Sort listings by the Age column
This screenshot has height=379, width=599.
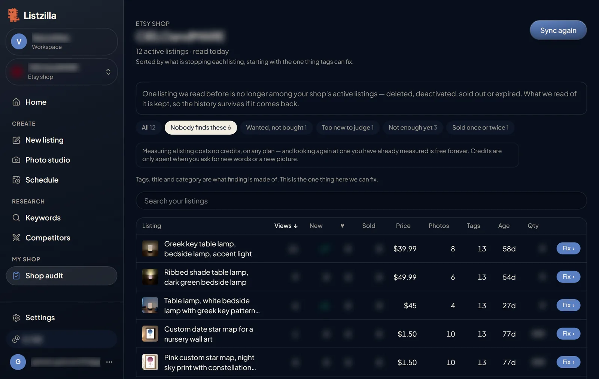[x=504, y=226]
